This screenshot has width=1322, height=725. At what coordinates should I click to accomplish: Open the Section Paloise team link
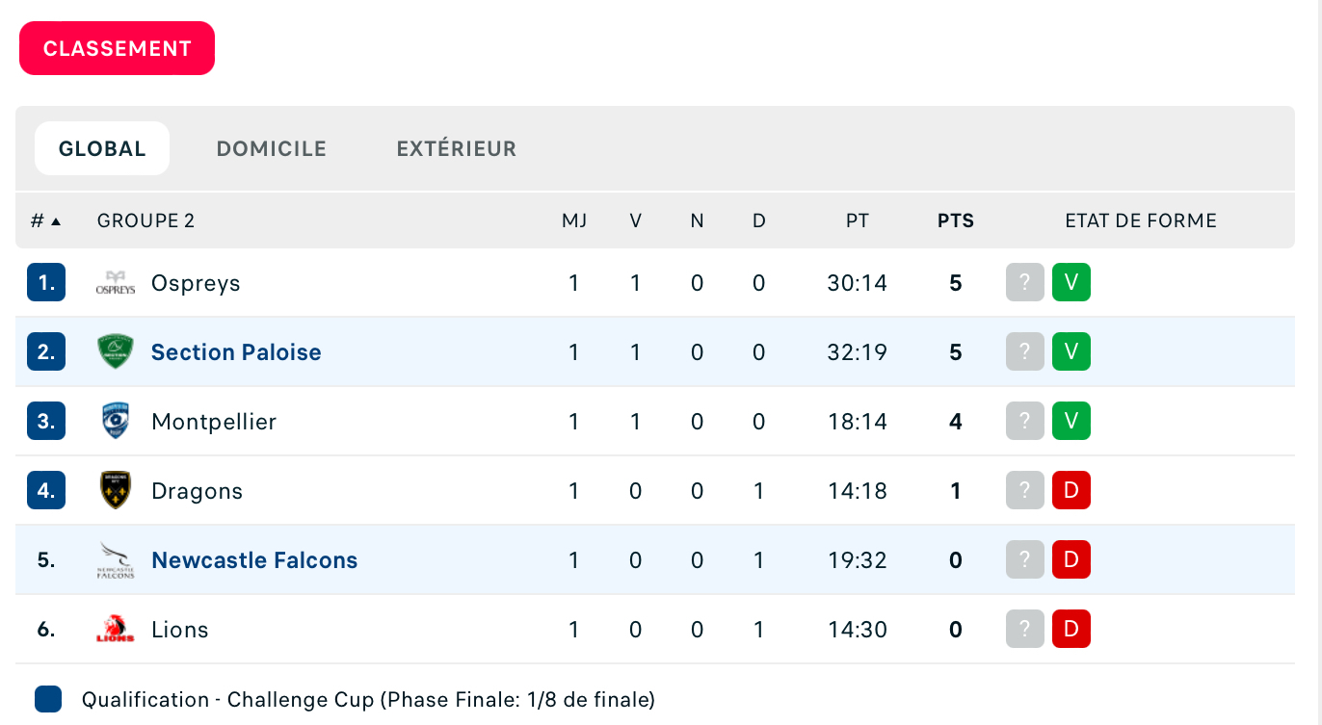coord(236,352)
